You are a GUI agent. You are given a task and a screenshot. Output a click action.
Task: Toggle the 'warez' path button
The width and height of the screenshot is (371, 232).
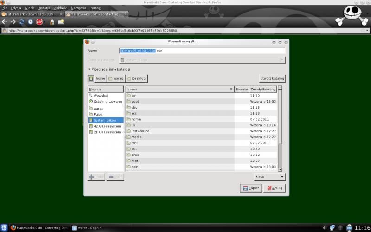click(x=115, y=78)
